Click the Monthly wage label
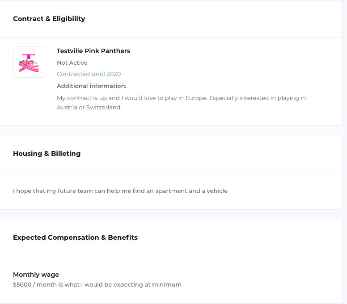Screen dimensions: 347x304 [x=36, y=275]
